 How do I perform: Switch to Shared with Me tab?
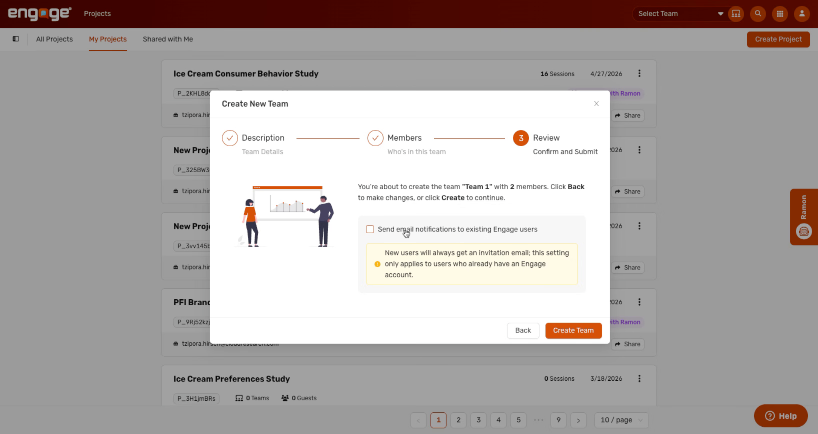tap(168, 39)
